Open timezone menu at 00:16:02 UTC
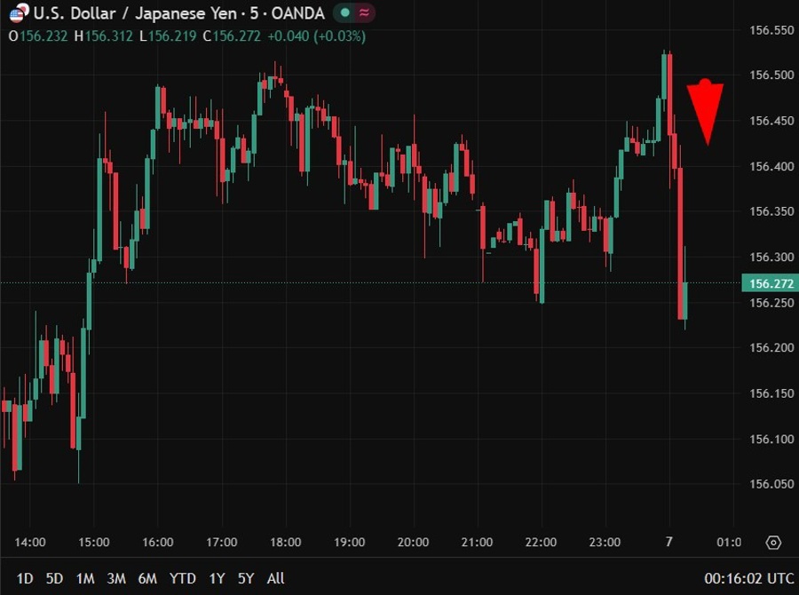Image resolution: width=799 pixels, height=595 pixels. (x=749, y=579)
